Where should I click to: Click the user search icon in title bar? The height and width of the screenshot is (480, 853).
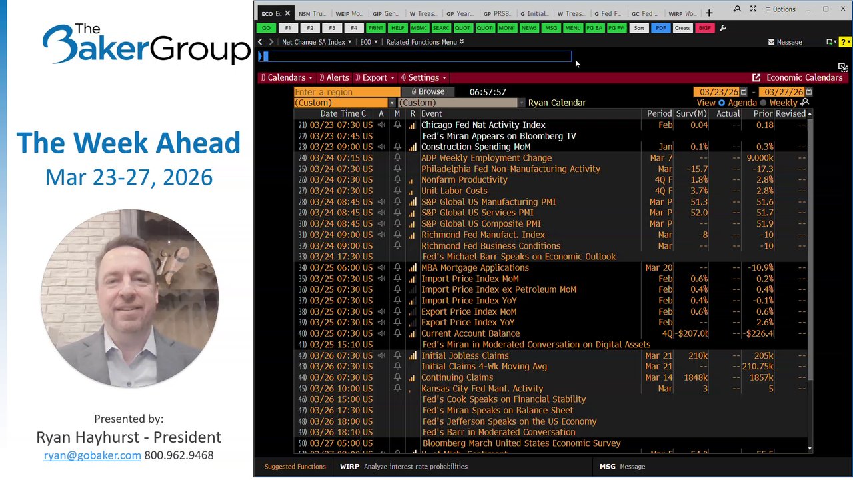737,9
